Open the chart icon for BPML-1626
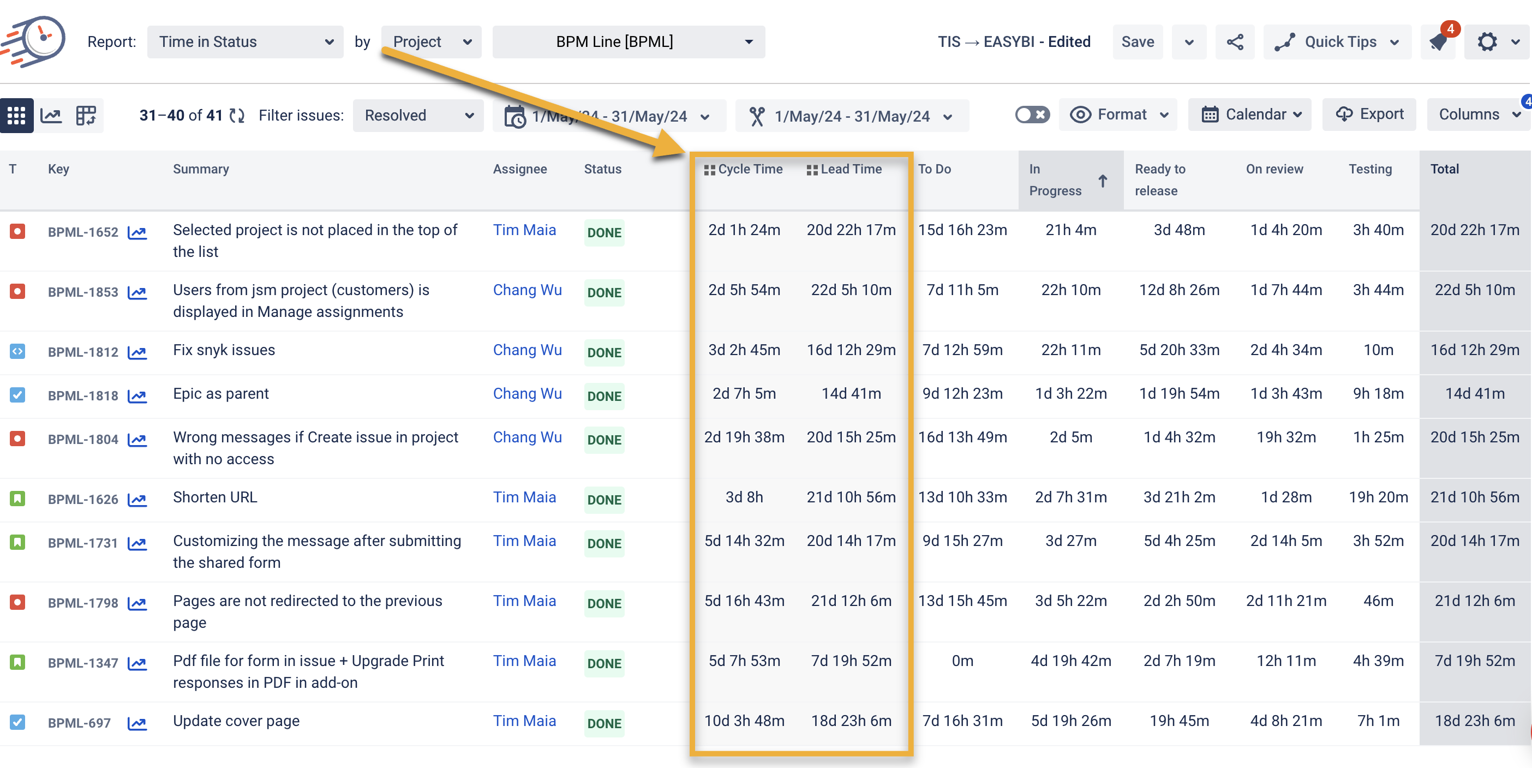1532x768 pixels. click(x=137, y=500)
